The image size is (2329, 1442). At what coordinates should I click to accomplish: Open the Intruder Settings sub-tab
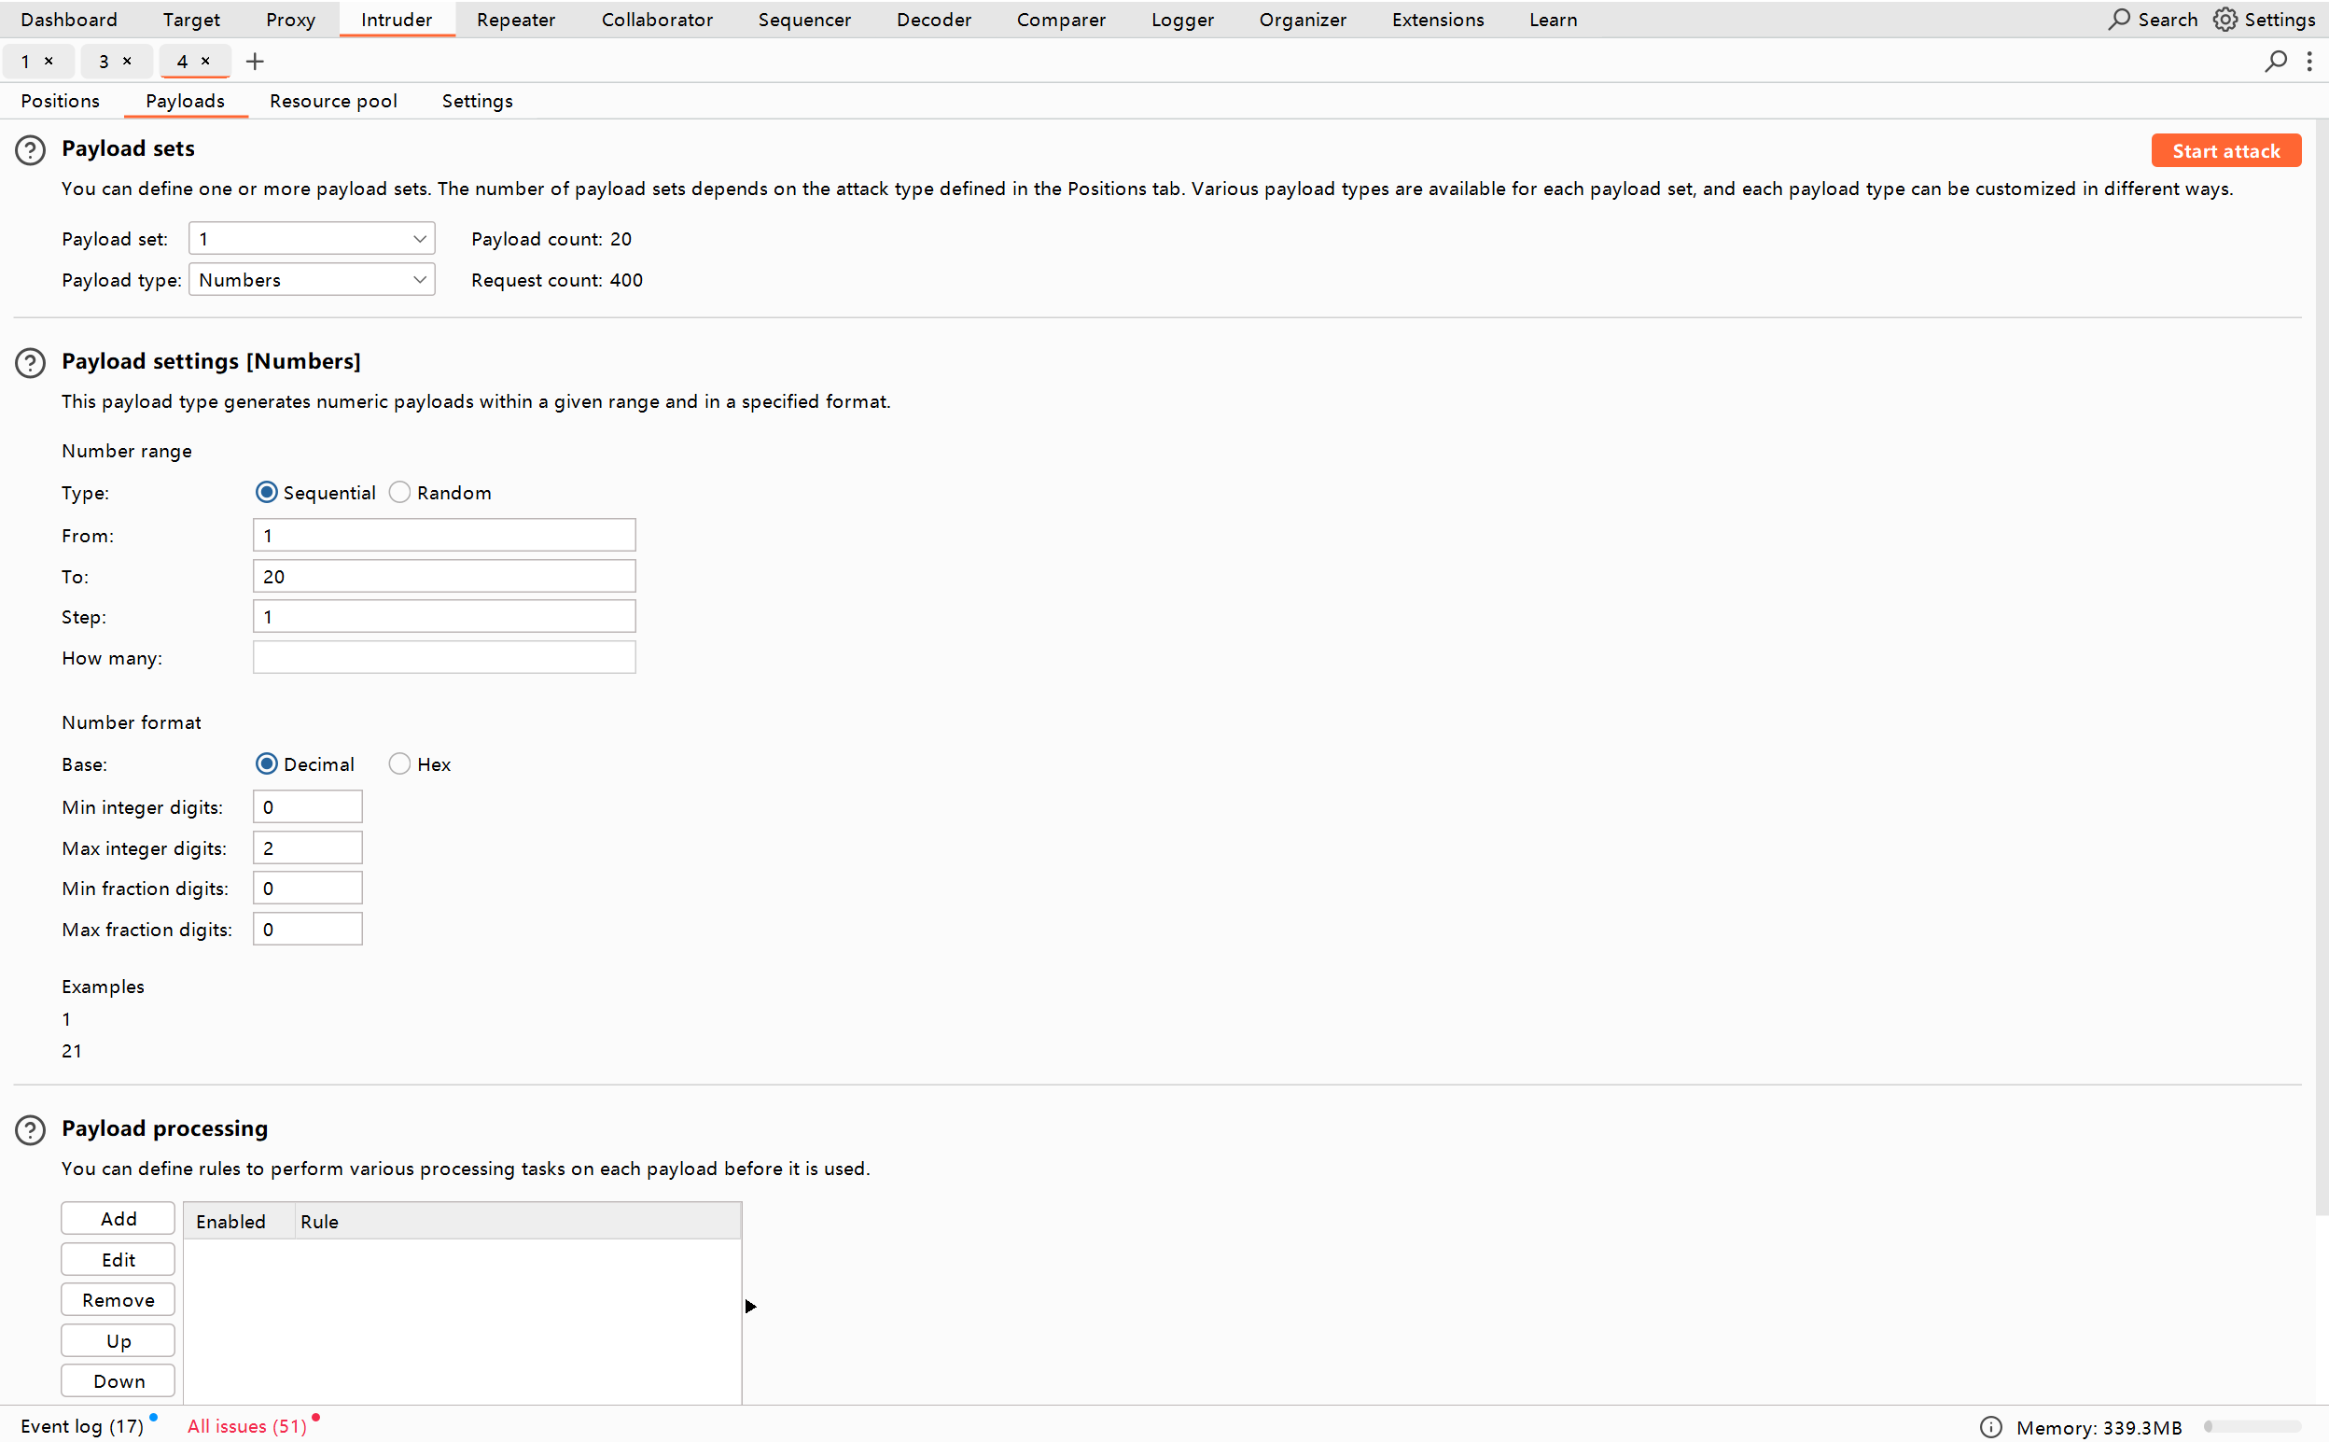pos(477,101)
